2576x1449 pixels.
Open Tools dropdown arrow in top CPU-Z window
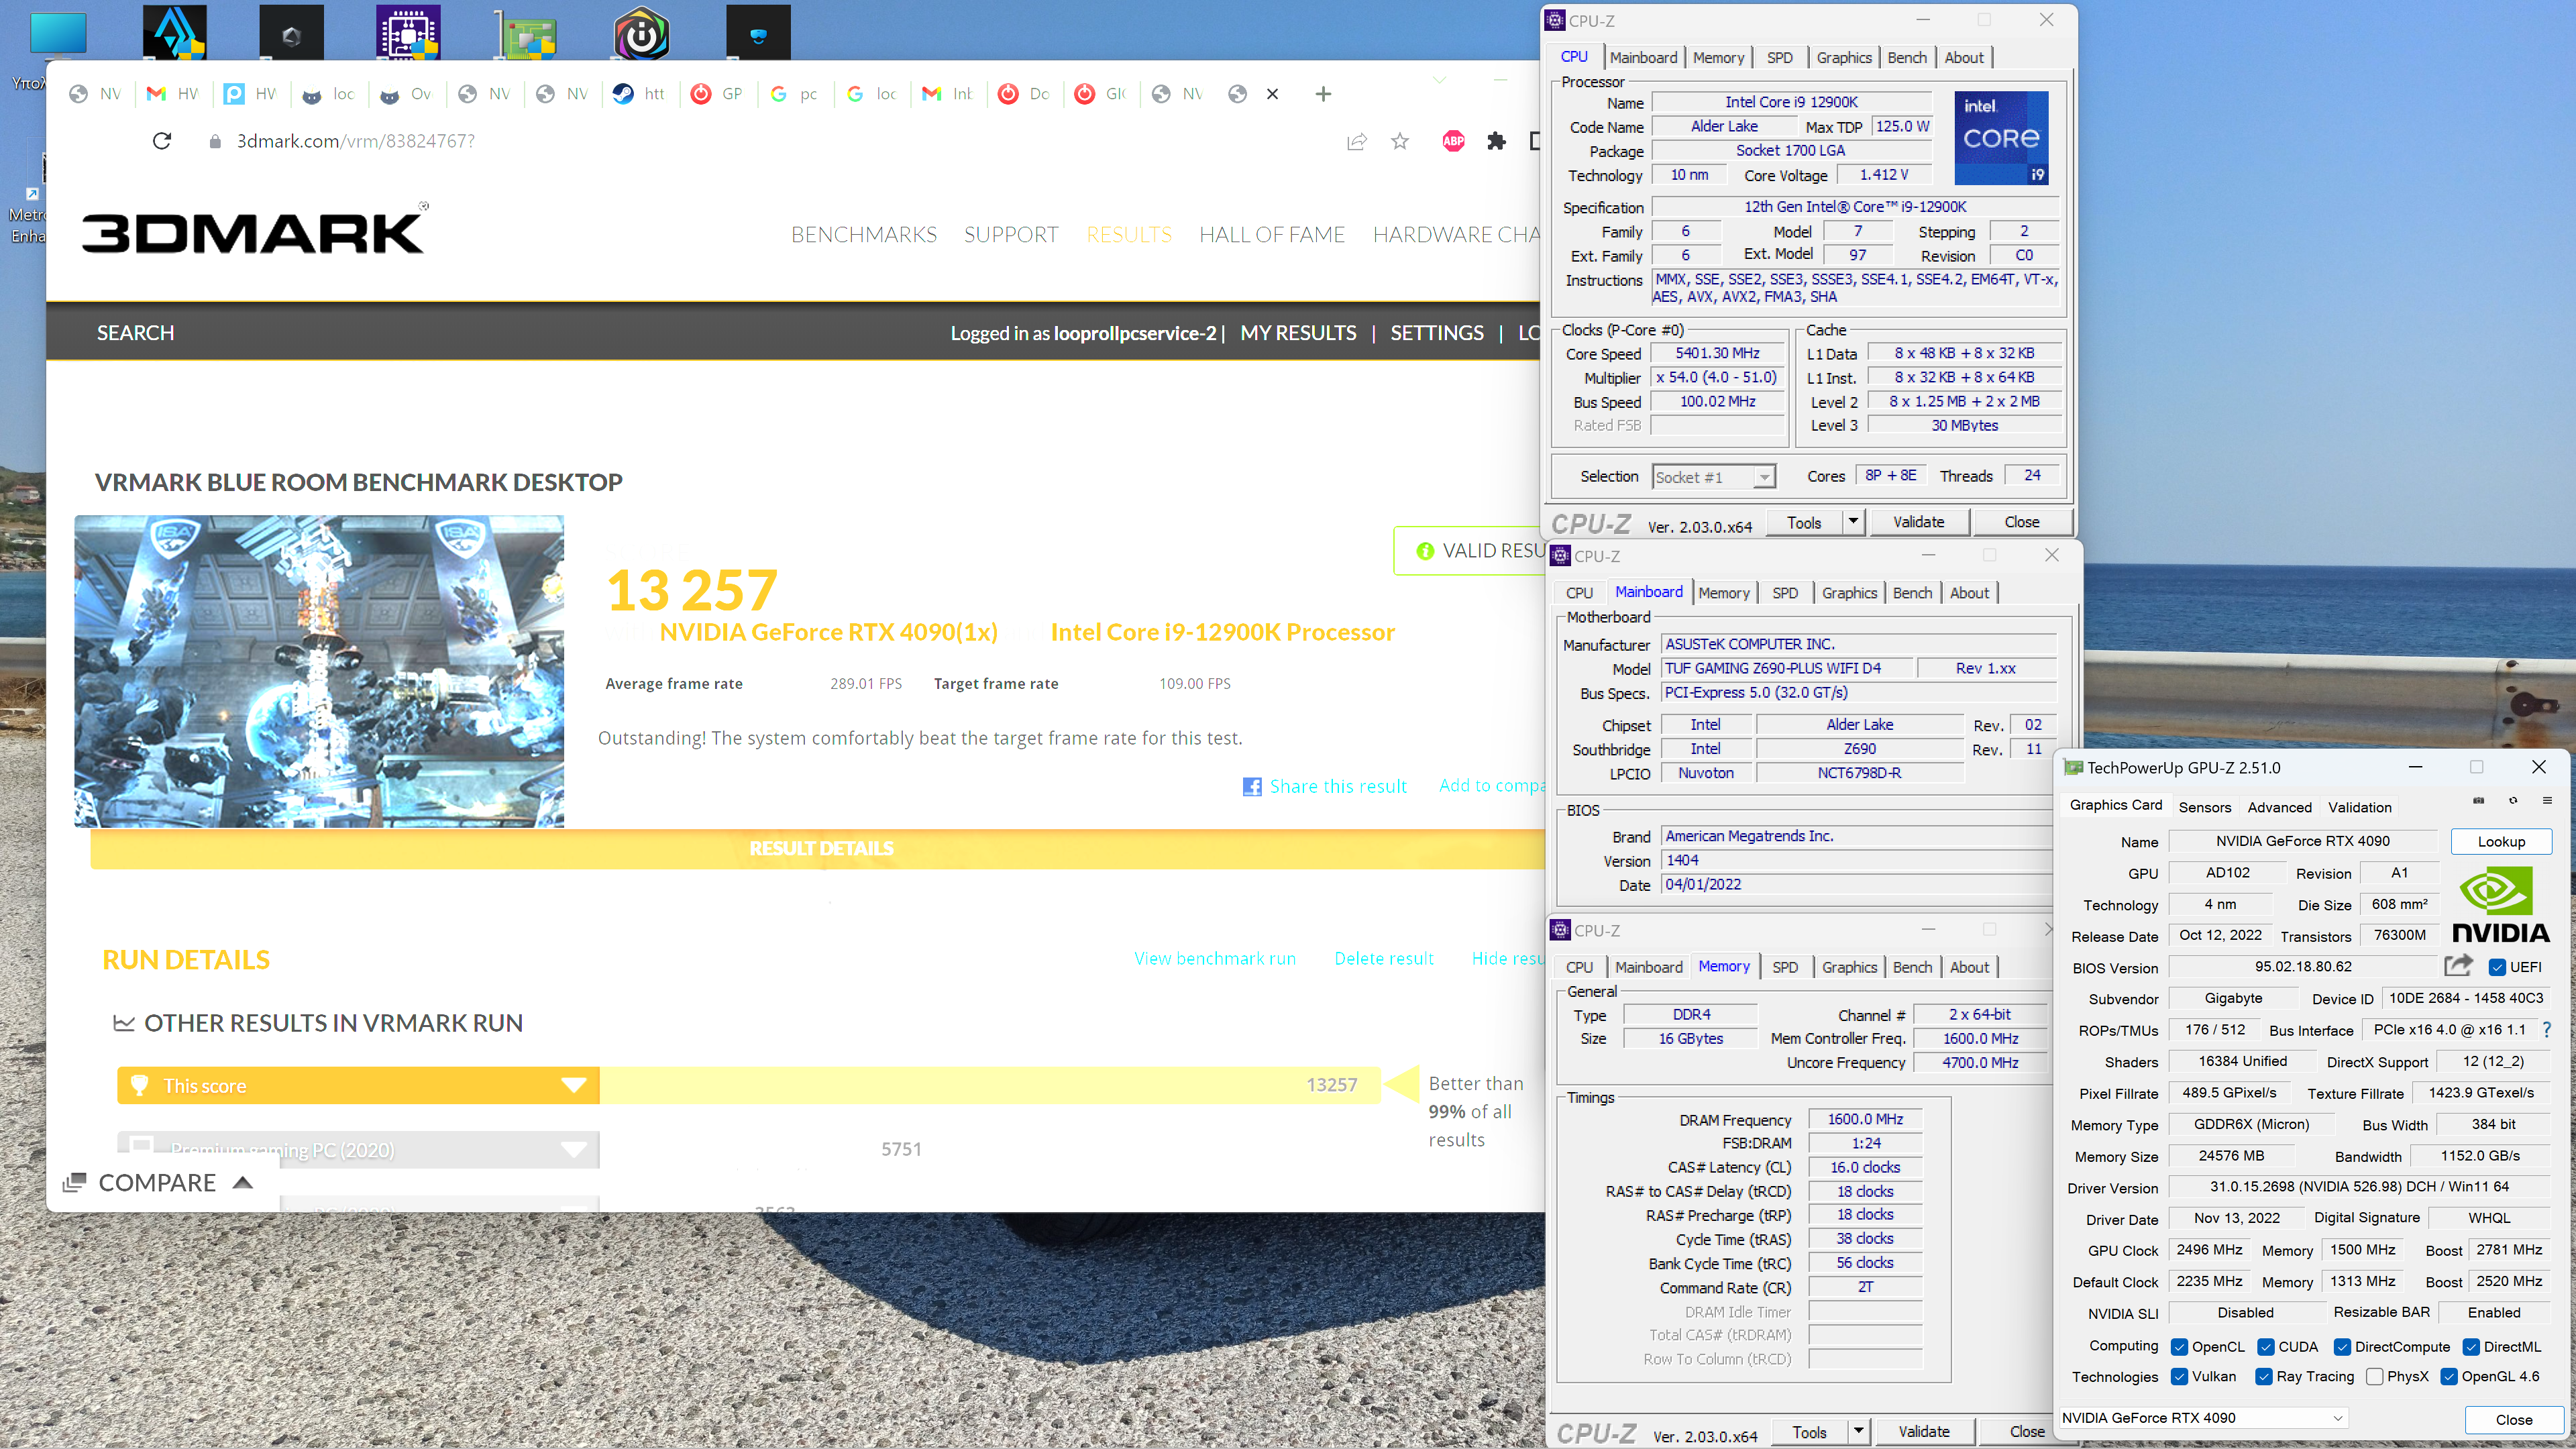click(1853, 522)
